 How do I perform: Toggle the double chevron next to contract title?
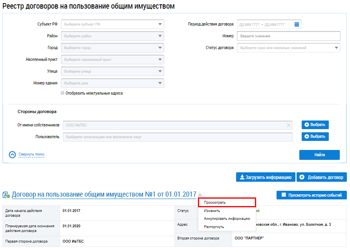pyautogui.click(x=200, y=195)
